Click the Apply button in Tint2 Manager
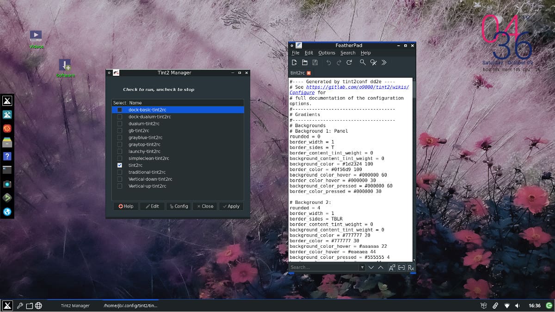Viewport: 555px width, 312px height. 231,206
